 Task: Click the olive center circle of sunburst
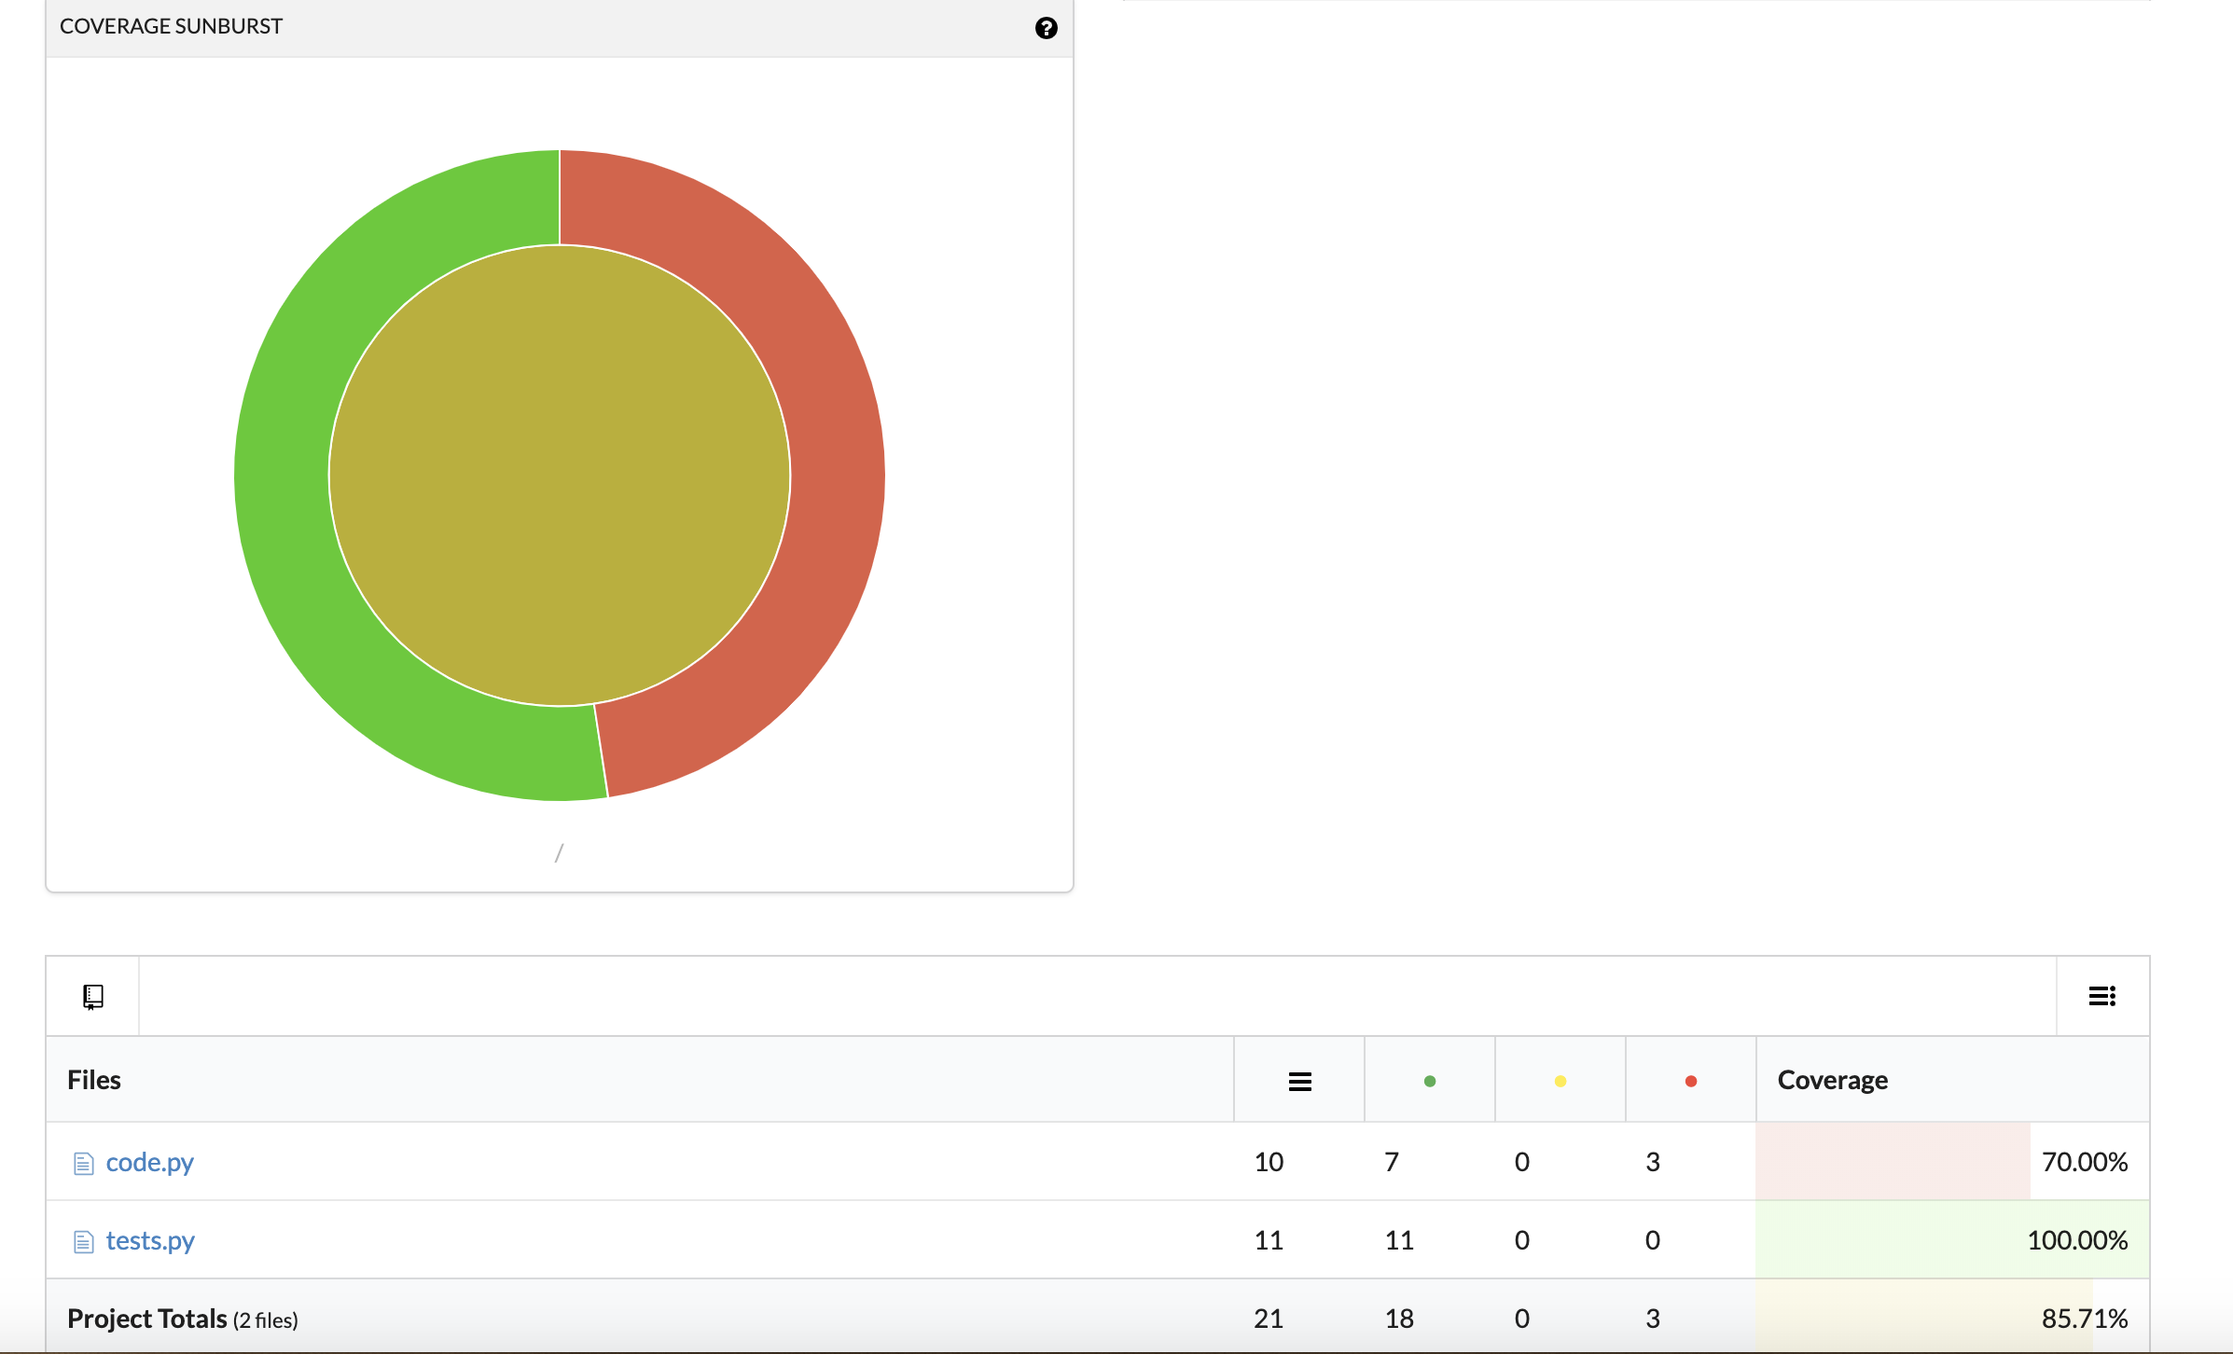(x=560, y=476)
